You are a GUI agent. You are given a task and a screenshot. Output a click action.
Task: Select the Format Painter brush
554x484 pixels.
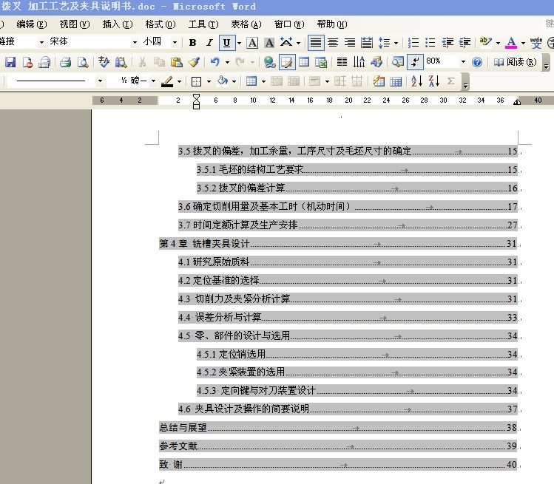(x=194, y=62)
